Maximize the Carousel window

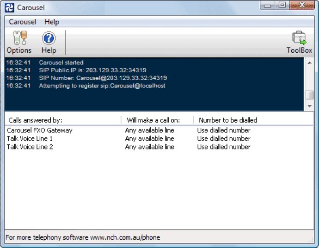pyautogui.click(x=282, y=6)
